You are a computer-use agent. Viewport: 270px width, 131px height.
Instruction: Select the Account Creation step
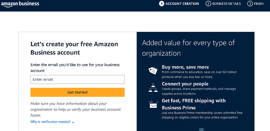pos(179,4)
